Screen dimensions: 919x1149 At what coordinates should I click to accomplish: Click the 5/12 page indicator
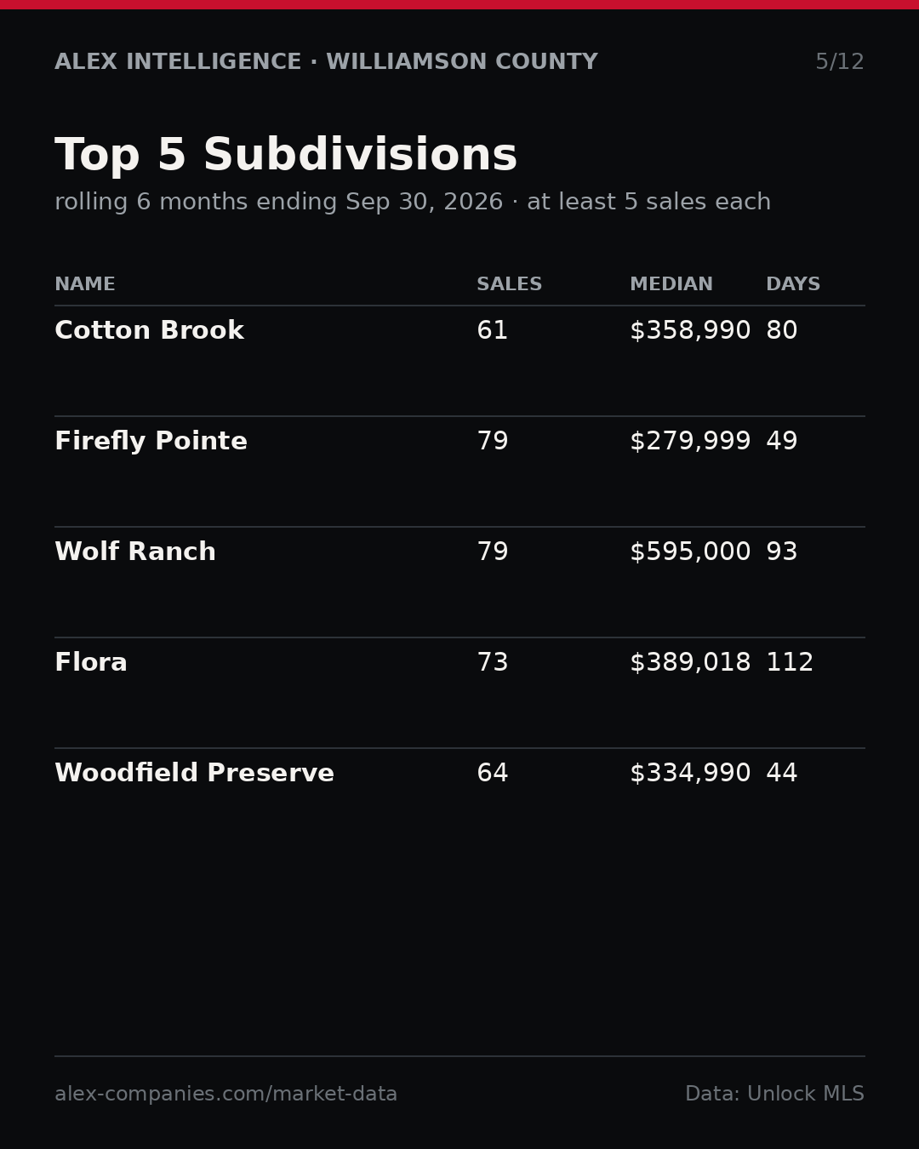coord(840,62)
